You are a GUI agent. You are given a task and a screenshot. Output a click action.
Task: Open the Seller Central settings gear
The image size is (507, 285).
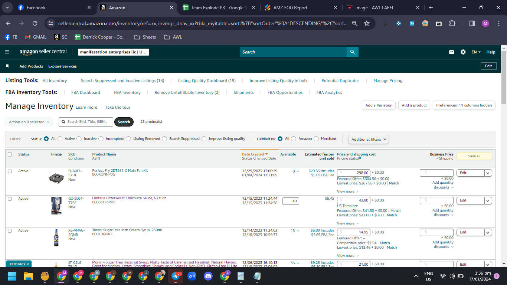coord(463,52)
